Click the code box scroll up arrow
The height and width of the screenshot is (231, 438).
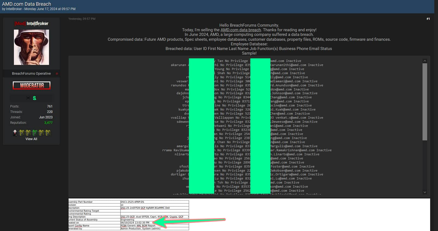click(425, 61)
